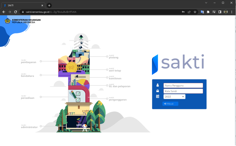Open Chrome's three-dot menu
This screenshot has height=146, width=236.
pos(232,12)
